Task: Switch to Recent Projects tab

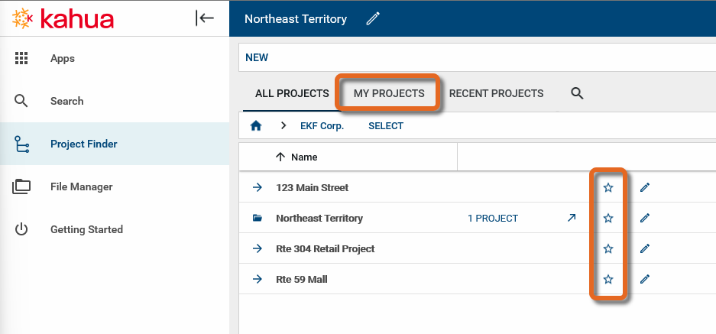Action: [x=496, y=93]
